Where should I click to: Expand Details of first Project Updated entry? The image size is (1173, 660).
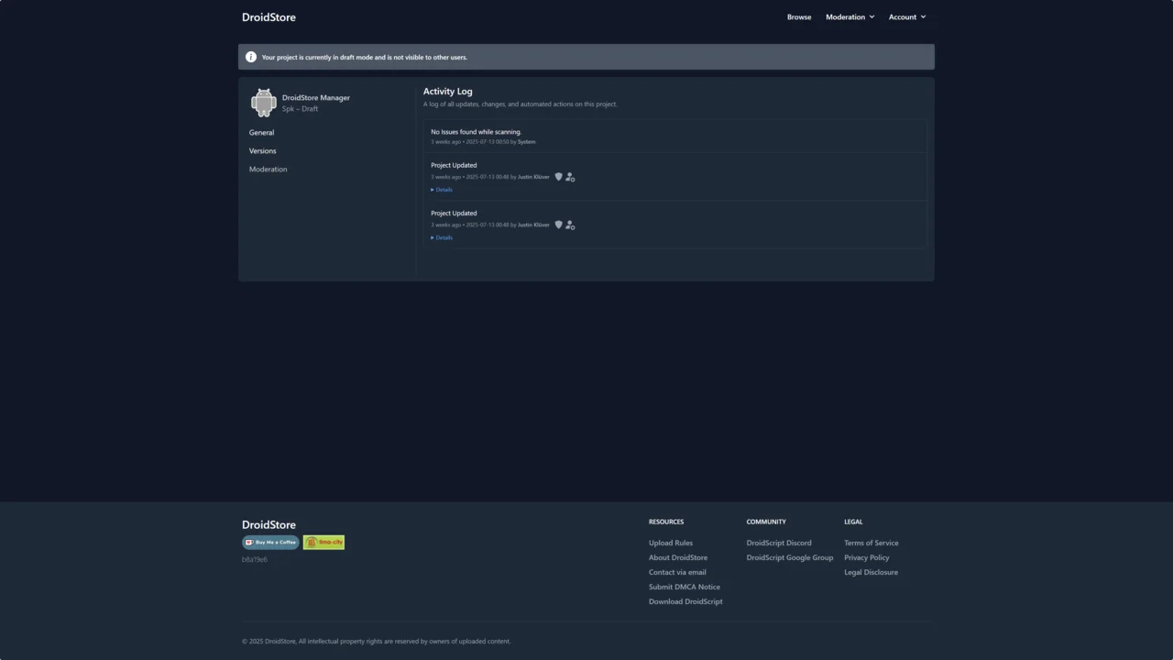[x=442, y=190]
